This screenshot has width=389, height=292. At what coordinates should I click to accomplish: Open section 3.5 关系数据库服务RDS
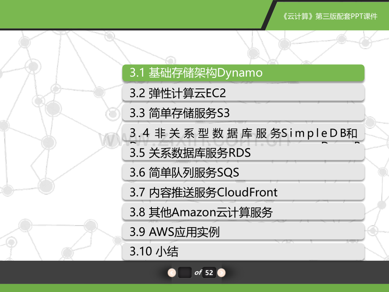pos(243,152)
